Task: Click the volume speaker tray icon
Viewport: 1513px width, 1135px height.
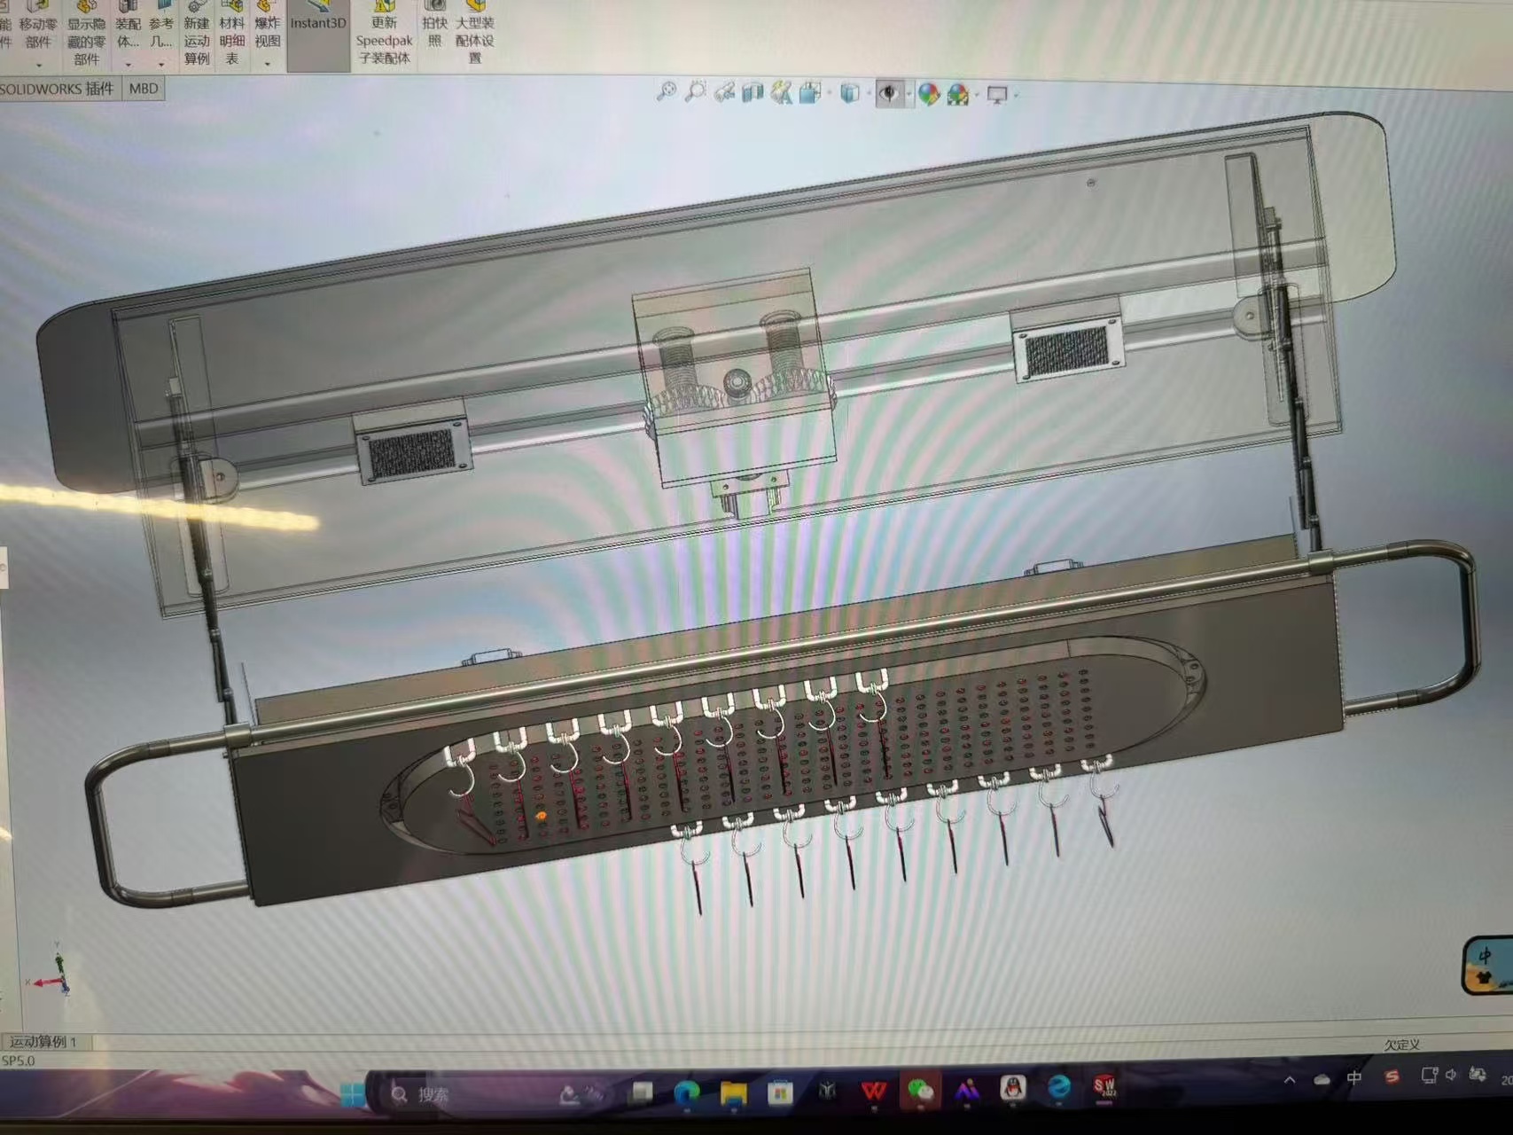Action: click(x=1451, y=1075)
